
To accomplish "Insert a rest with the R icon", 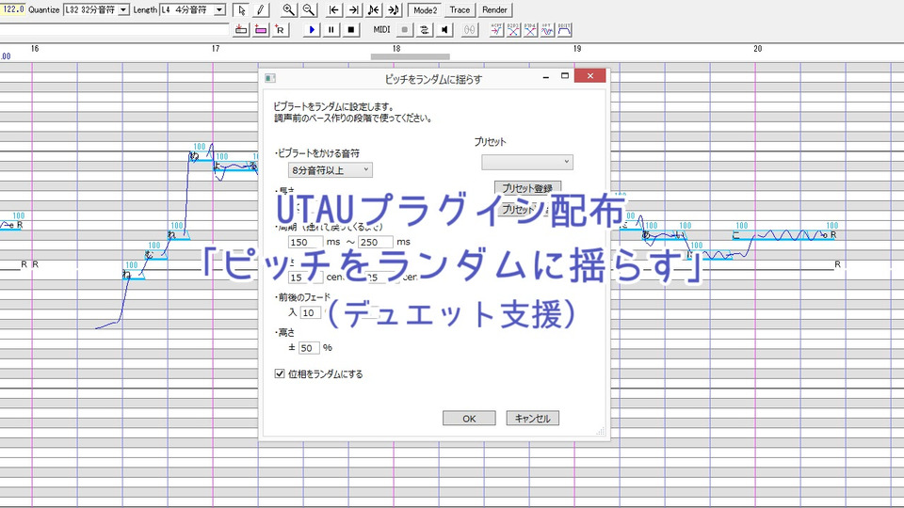I will coord(281,29).
